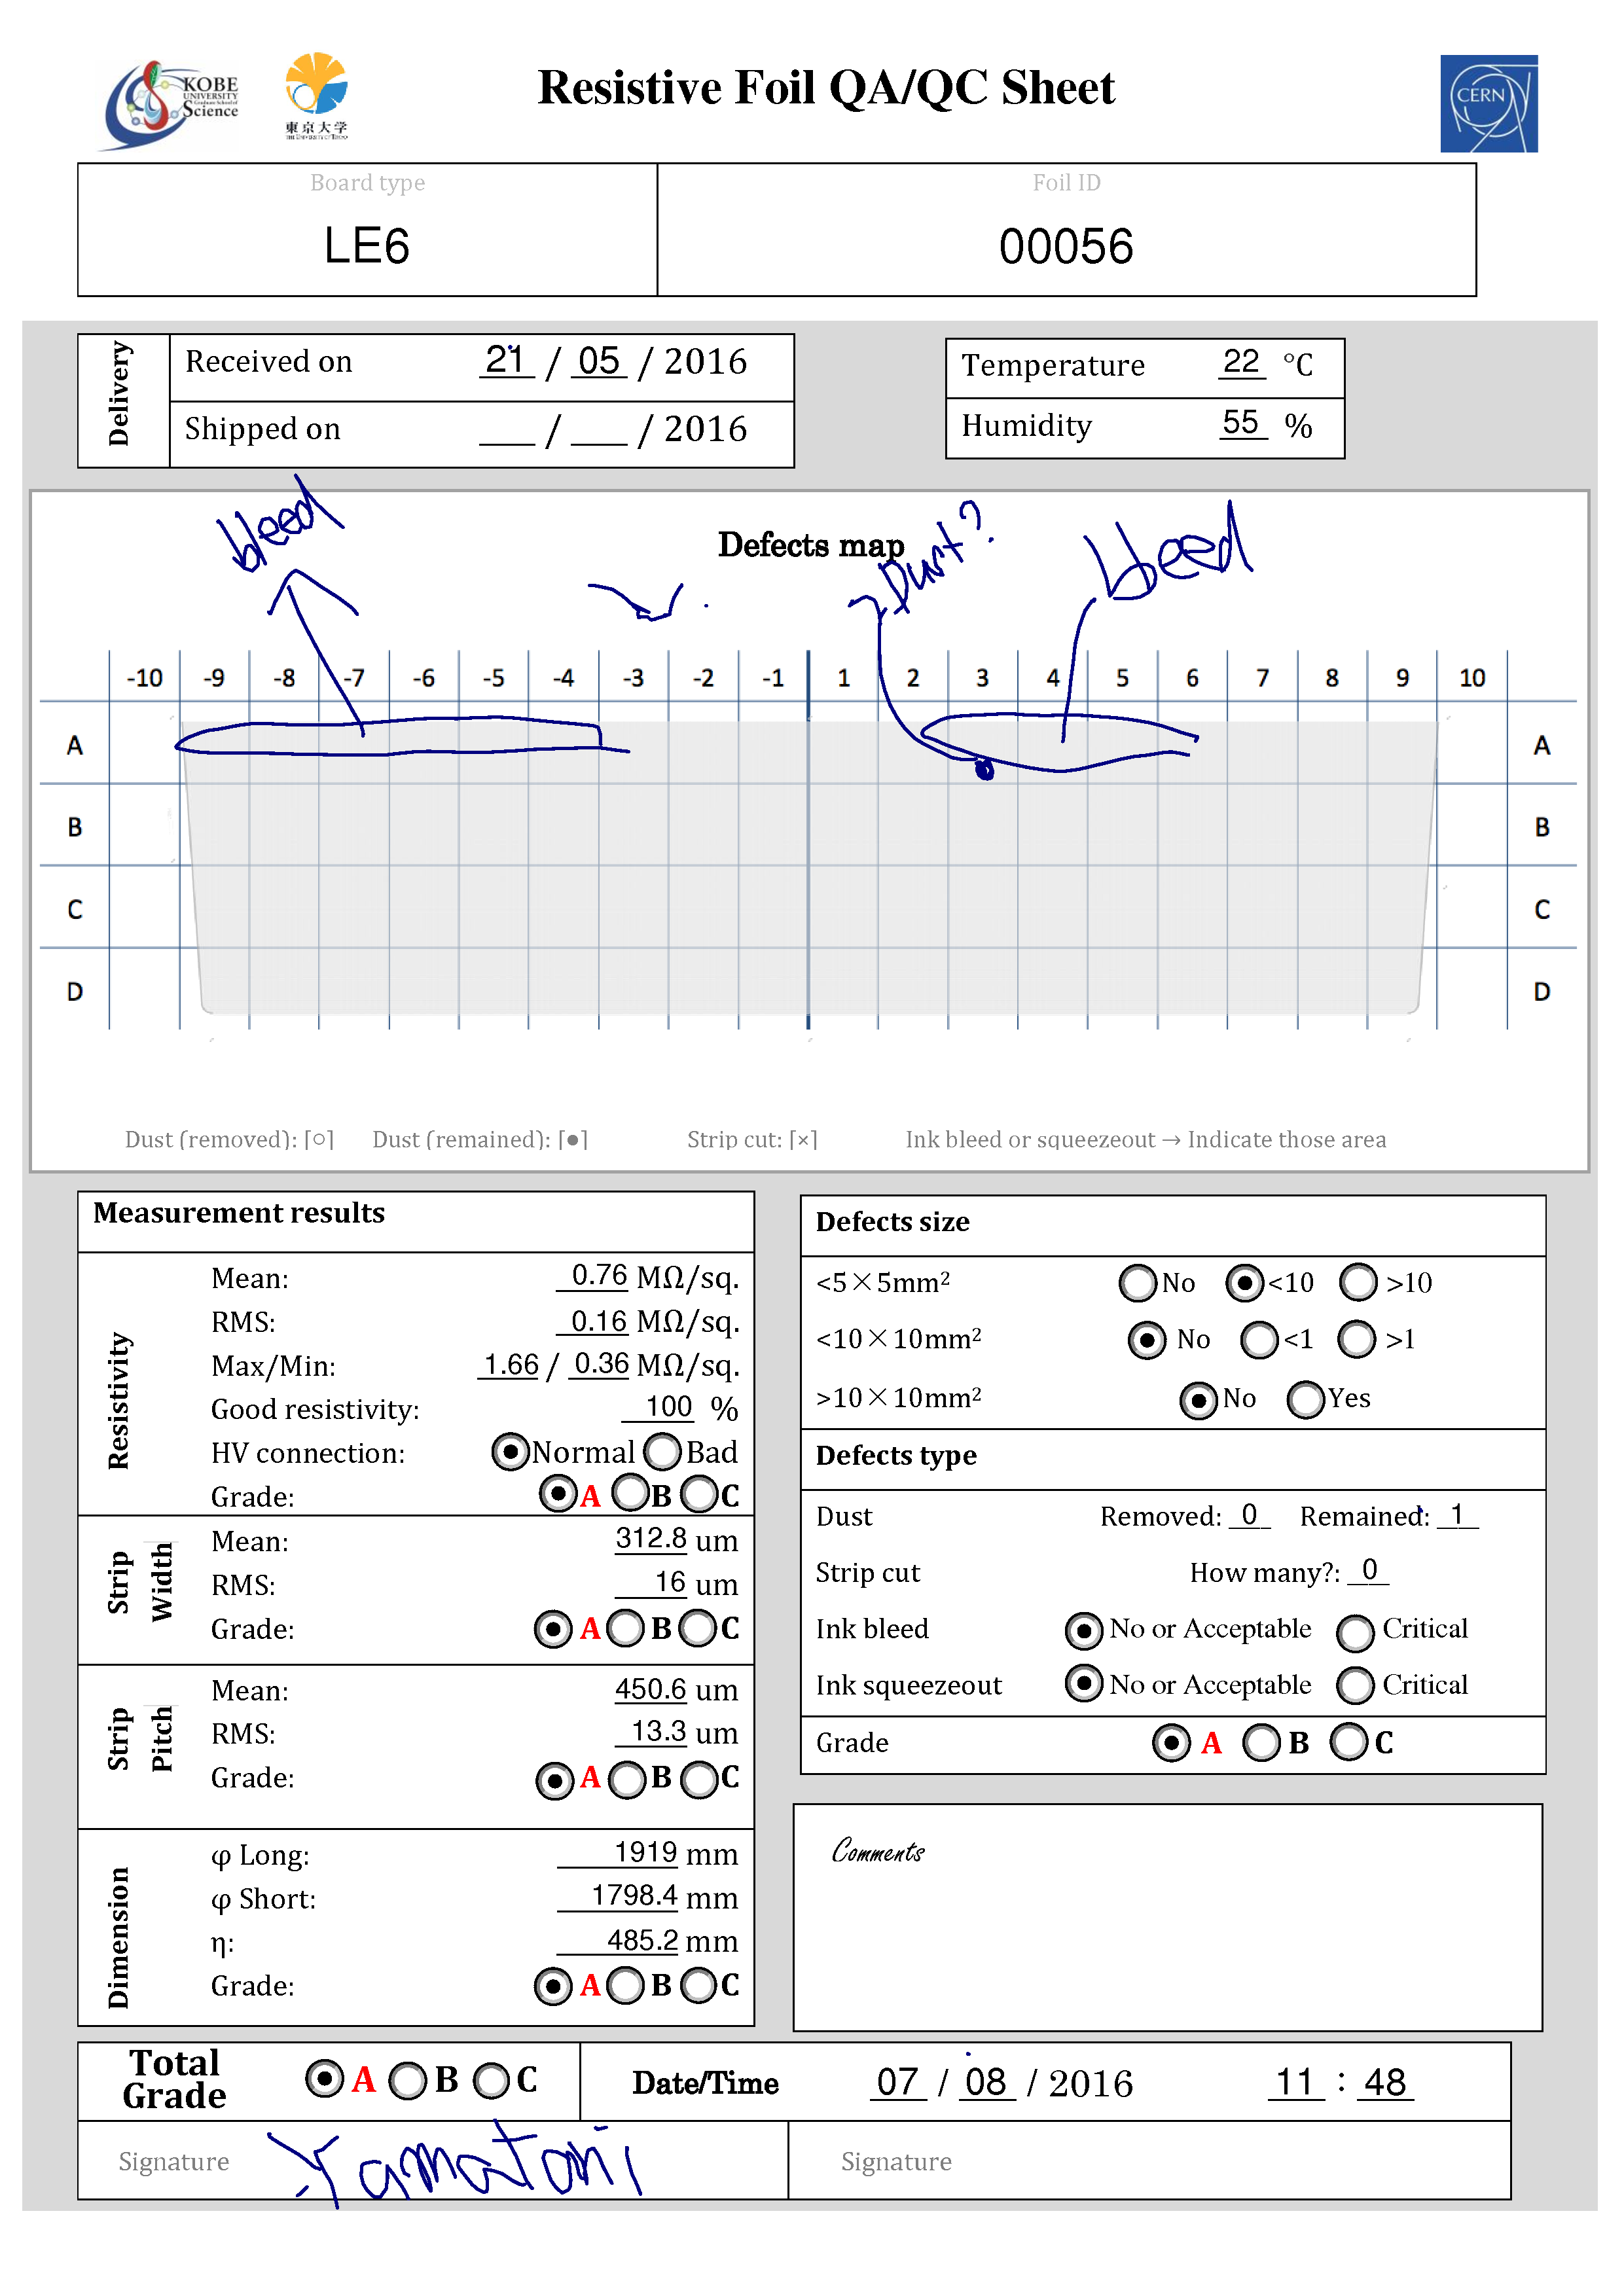Click the Temperature value 22
Screen dimensions: 1624x2296
tap(1241, 362)
